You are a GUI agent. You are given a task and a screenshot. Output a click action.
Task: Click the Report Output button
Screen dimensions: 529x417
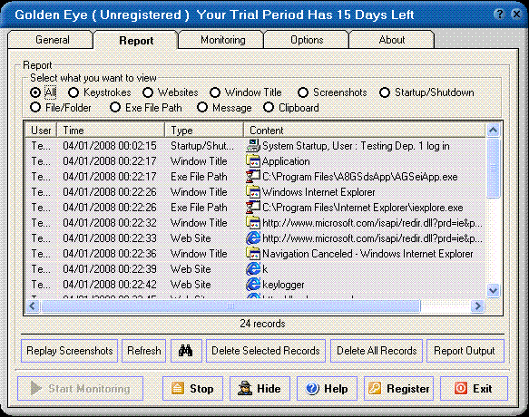(465, 351)
